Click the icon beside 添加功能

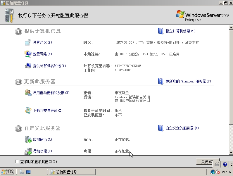[x=28, y=151]
